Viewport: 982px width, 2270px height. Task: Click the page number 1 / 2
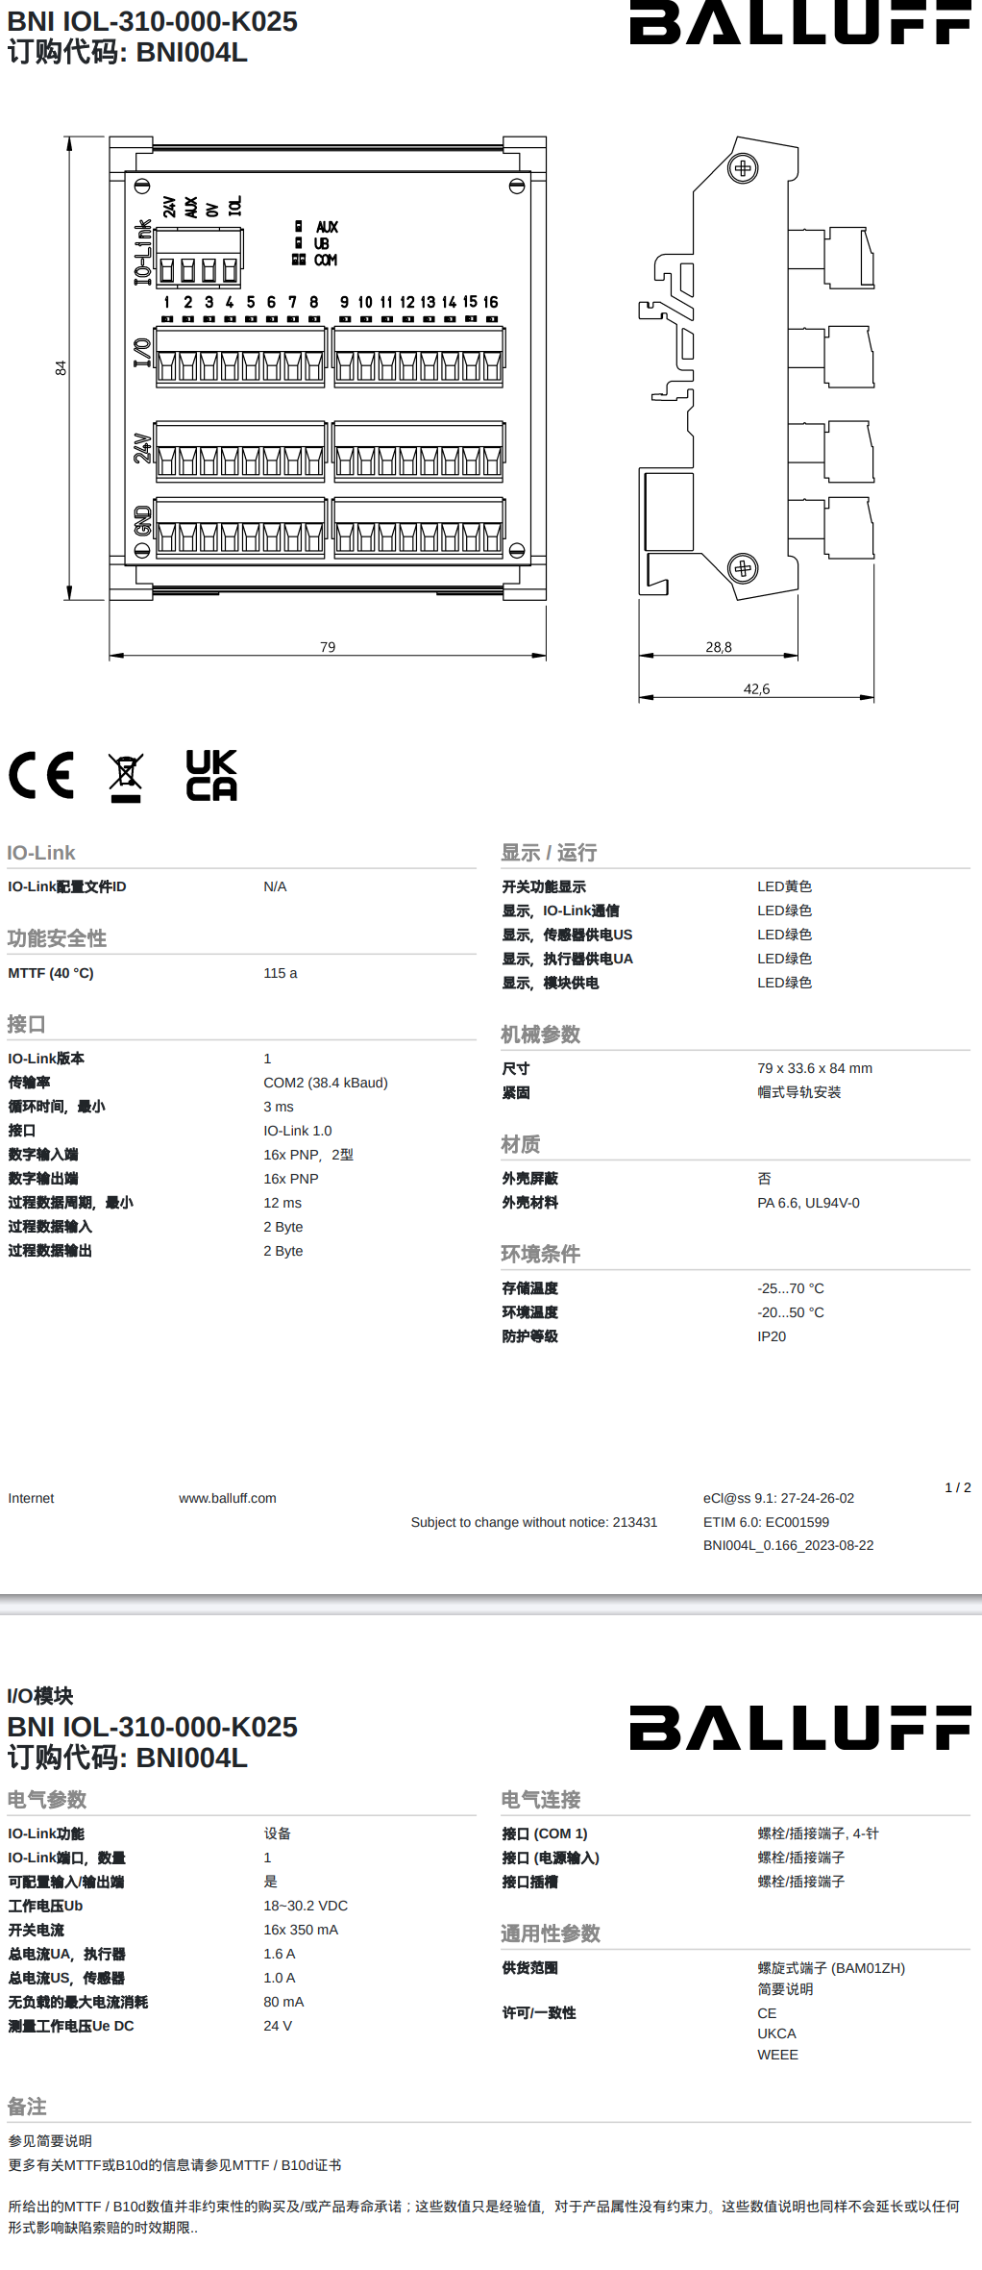(958, 1487)
